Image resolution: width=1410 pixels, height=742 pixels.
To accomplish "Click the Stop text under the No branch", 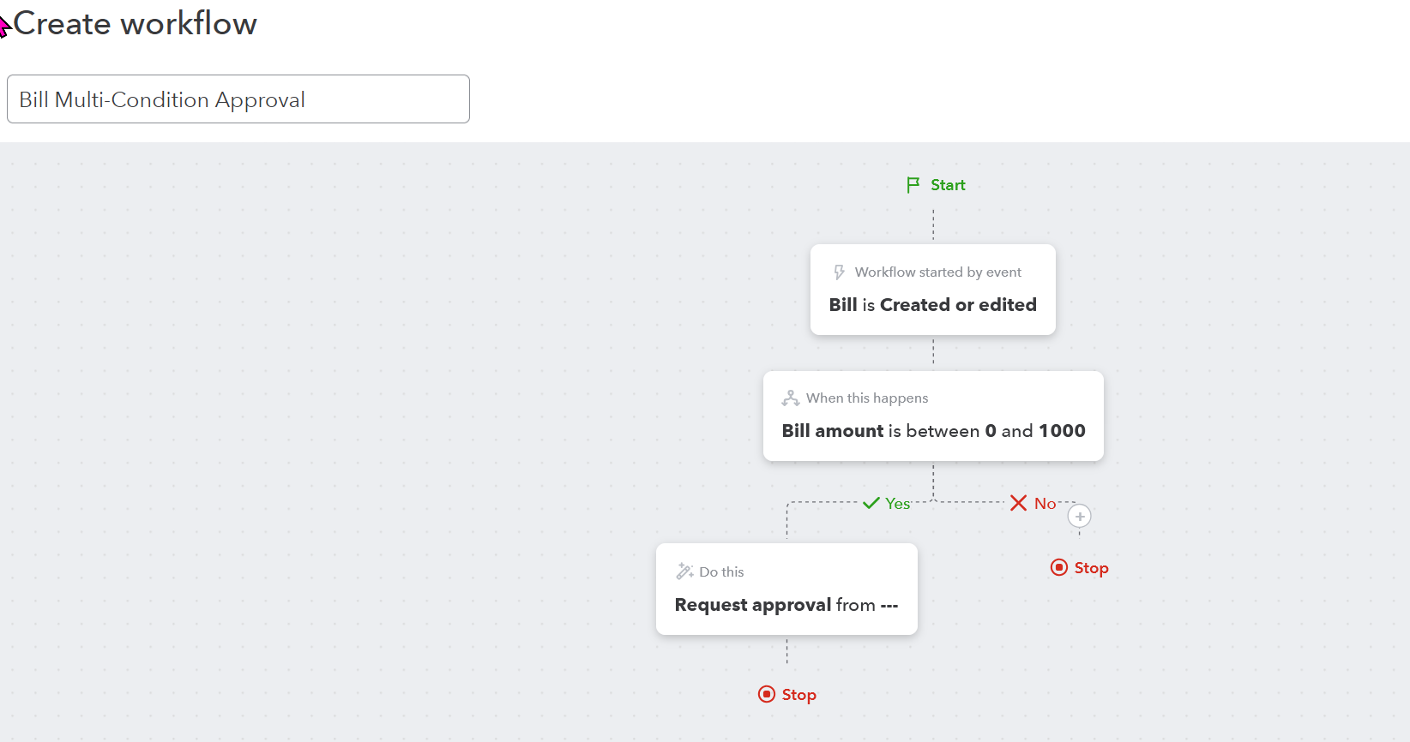I will (x=1091, y=568).
